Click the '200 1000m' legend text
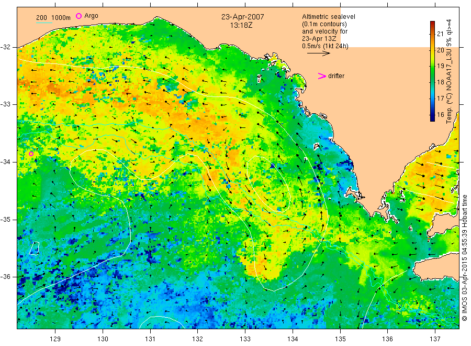The height and width of the screenshot is (346, 471). (53, 18)
